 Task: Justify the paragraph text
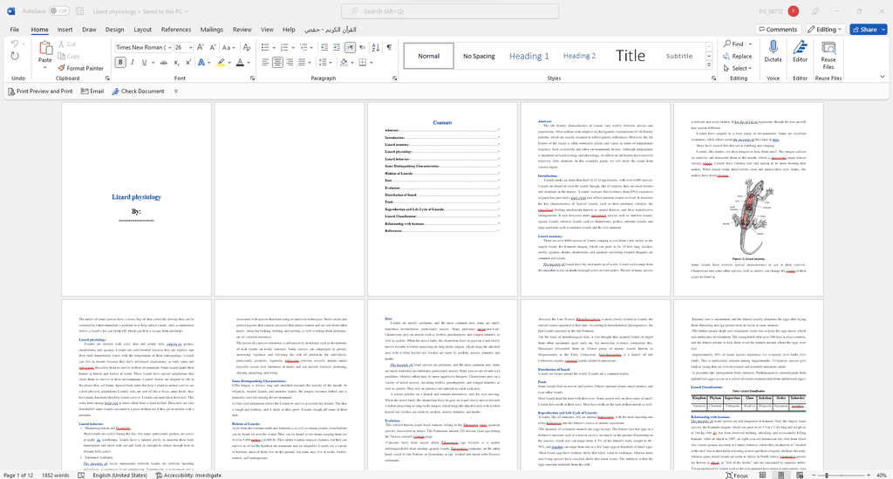tap(302, 62)
